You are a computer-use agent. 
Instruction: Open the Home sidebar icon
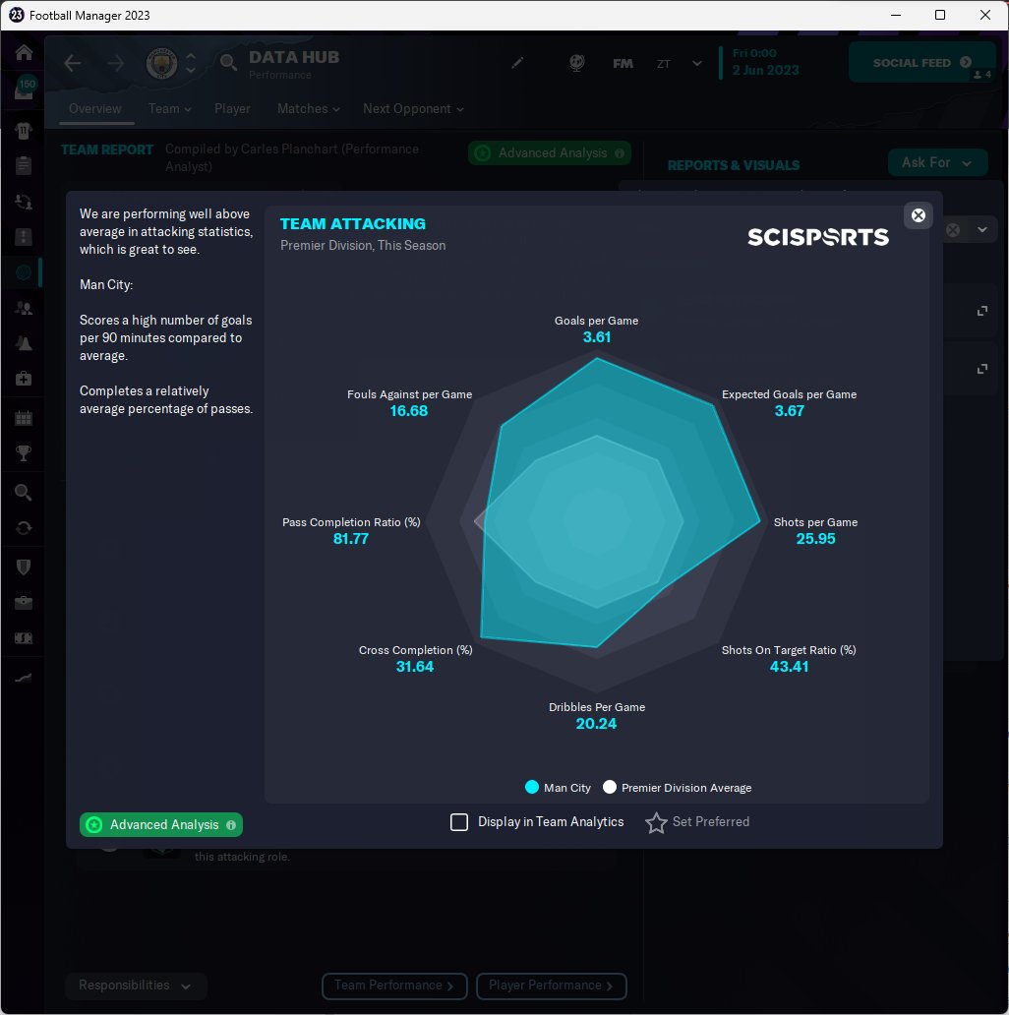[24, 52]
